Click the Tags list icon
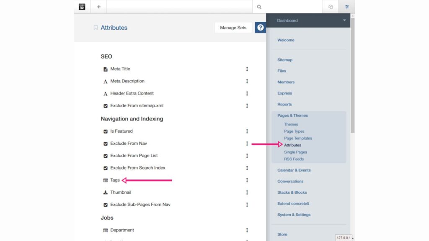 coord(105,180)
